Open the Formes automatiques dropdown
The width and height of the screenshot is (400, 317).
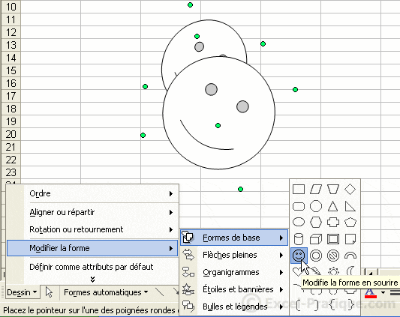(x=106, y=292)
